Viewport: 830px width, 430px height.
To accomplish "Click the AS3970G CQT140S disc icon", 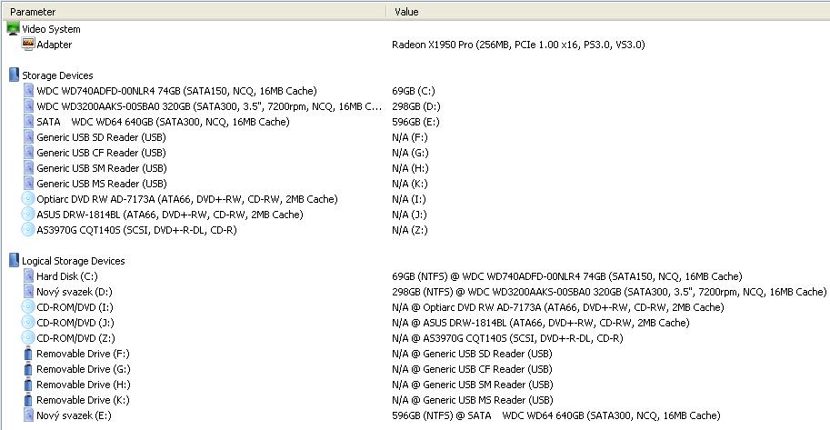I will point(28,230).
